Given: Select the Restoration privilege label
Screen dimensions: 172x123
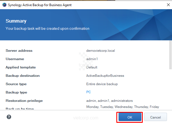Looking at the screenshot, I should pyautogui.click(x=24, y=100).
